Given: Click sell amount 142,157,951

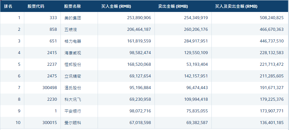Looking at the screenshot, I should point(196,76).
